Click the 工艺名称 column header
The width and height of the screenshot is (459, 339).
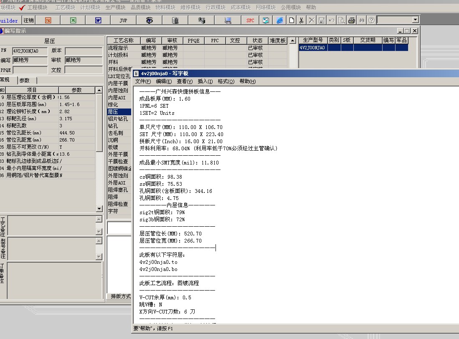(124, 40)
